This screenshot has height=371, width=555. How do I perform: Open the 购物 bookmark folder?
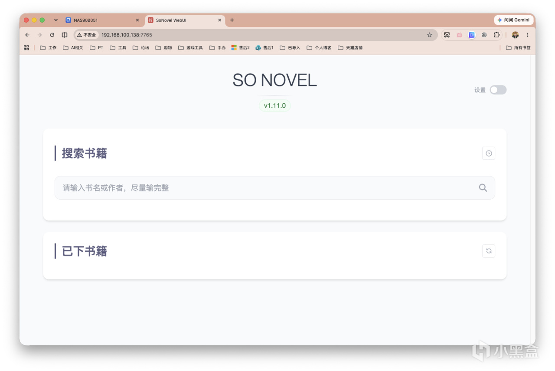point(164,48)
